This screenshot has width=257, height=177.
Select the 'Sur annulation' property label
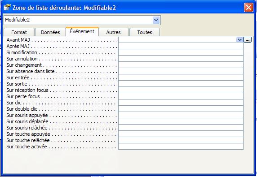click(x=22, y=59)
